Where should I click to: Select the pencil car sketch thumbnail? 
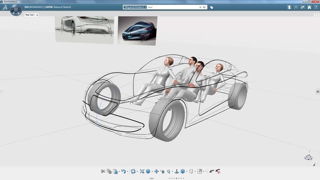point(84,30)
